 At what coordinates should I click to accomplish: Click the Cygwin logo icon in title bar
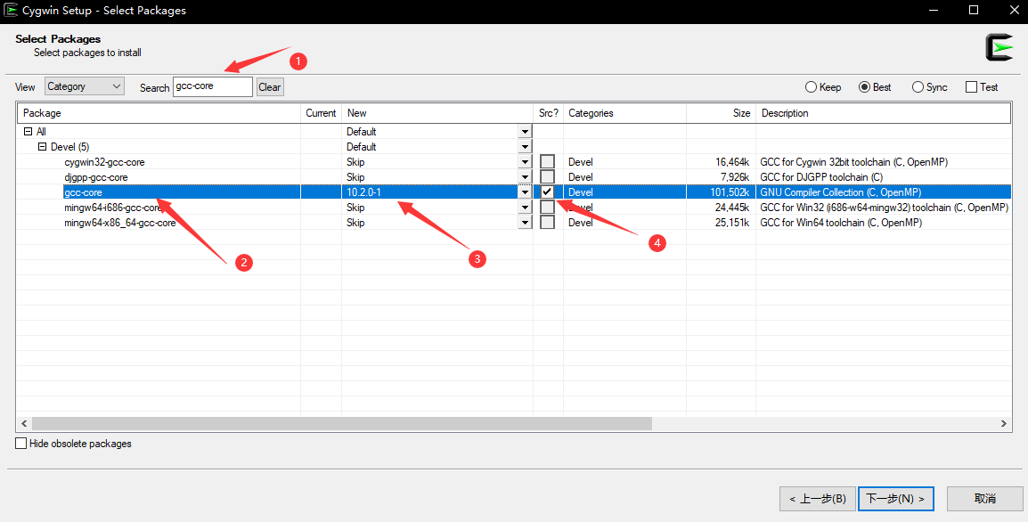pos(11,10)
